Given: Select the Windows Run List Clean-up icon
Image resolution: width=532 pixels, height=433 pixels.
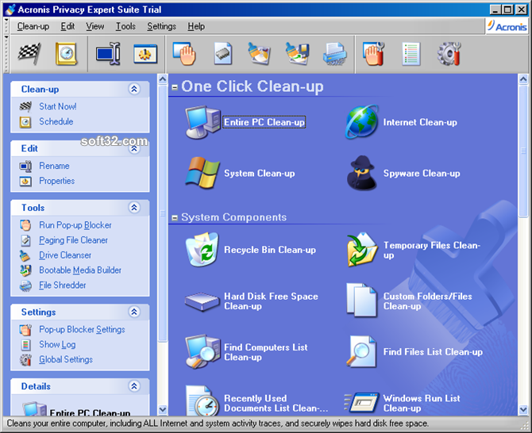Looking at the screenshot, I should [x=361, y=403].
